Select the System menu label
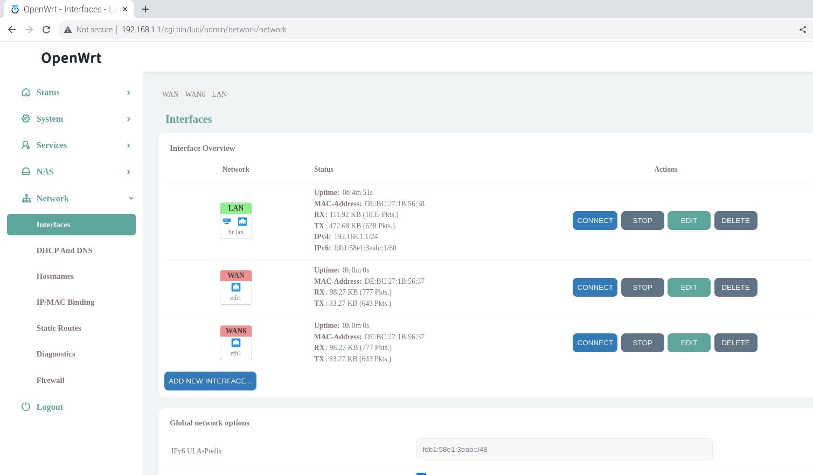The width and height of the screenshot is (813, 475). tap(50, 119)
